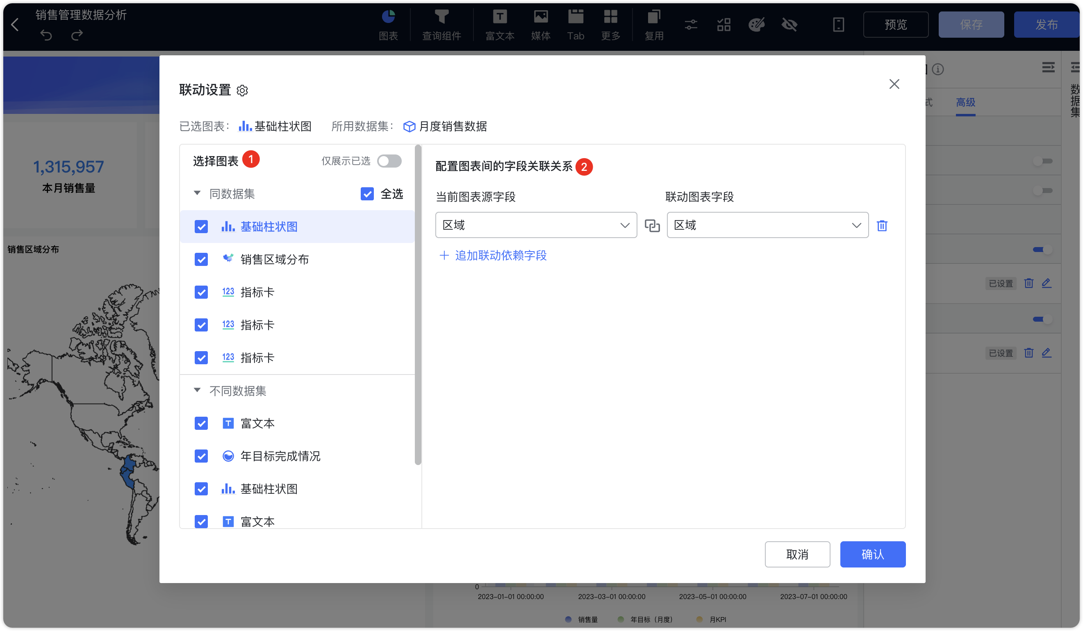1083x631 pixels.
Task: Open the 图表 chart component menu
Action: [x=388, y=25]
